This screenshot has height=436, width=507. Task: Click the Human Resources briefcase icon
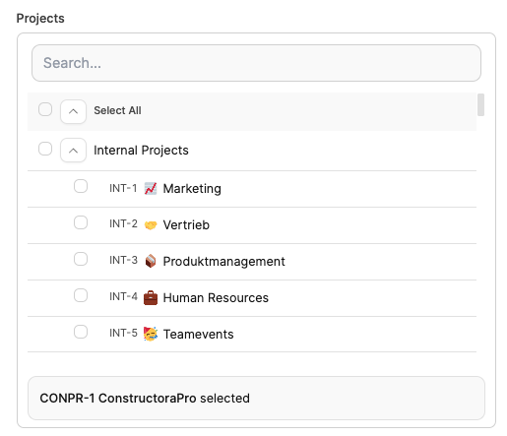151,298
